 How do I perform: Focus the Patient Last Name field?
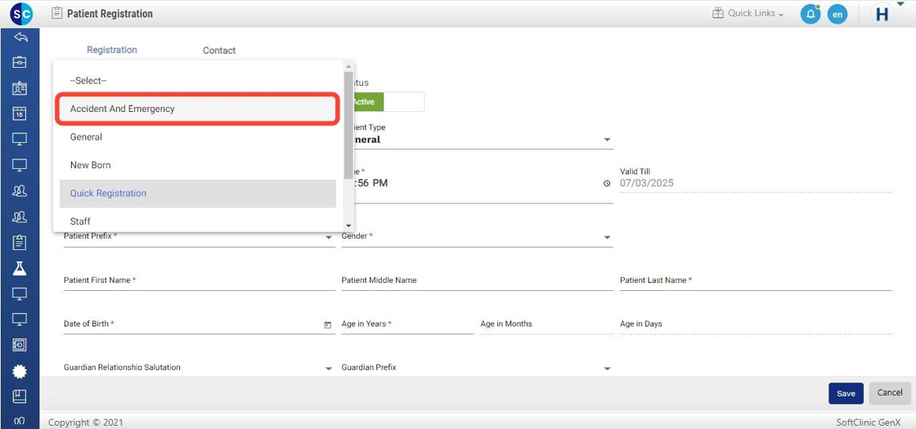[756, 281]
